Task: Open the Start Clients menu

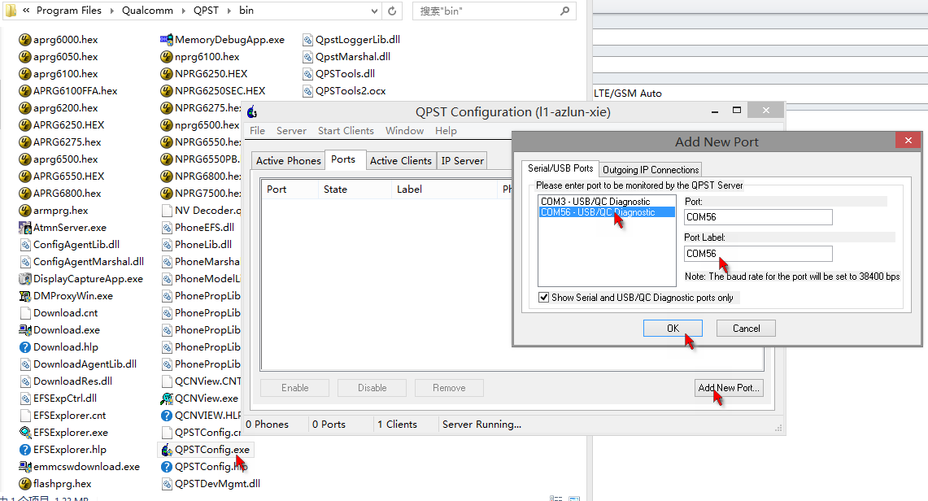Action: 346,131
